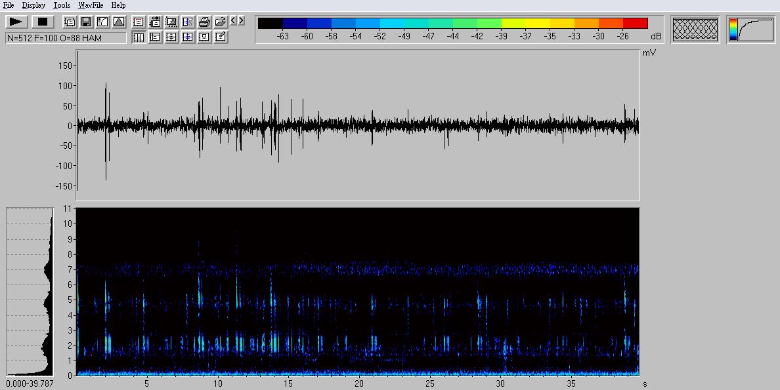Click the left arrow scroll button
This screenshot has height=390, width=780.
pyautogui.click(x=234, y=21)
